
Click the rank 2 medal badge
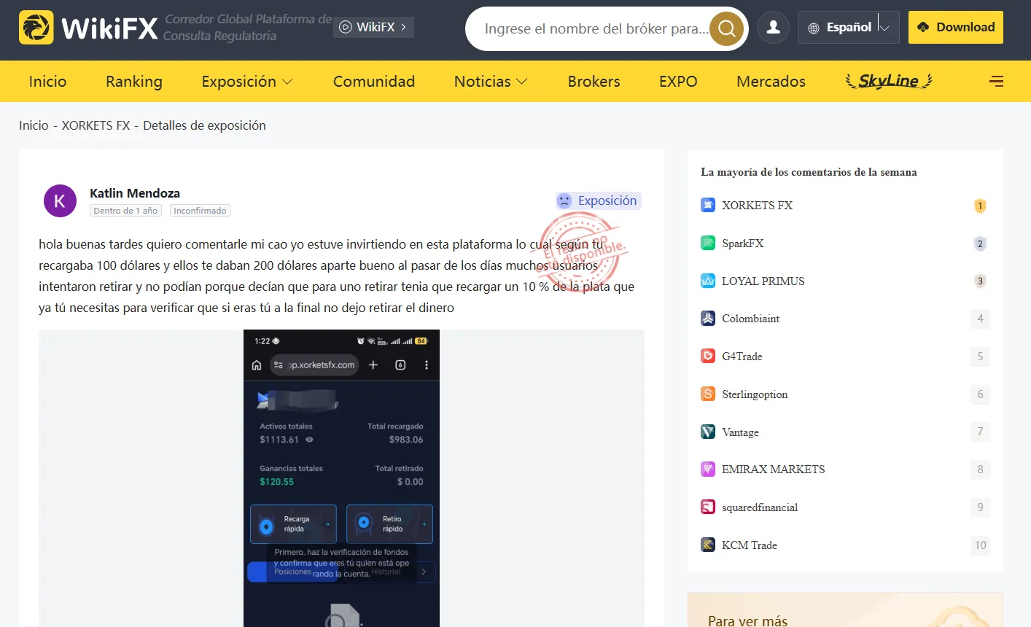[x=980, y=244]
